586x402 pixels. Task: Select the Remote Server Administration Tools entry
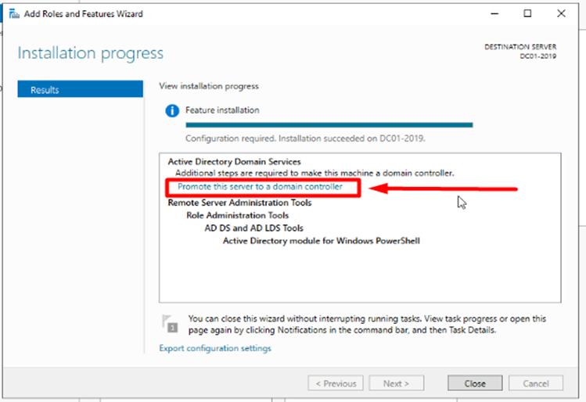click(x=239, y=203)
